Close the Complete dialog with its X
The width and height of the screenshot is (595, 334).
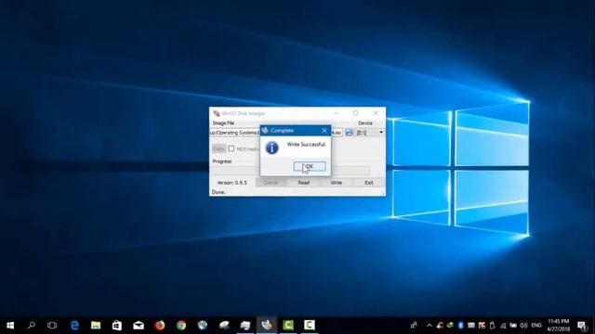pos(324,131)
